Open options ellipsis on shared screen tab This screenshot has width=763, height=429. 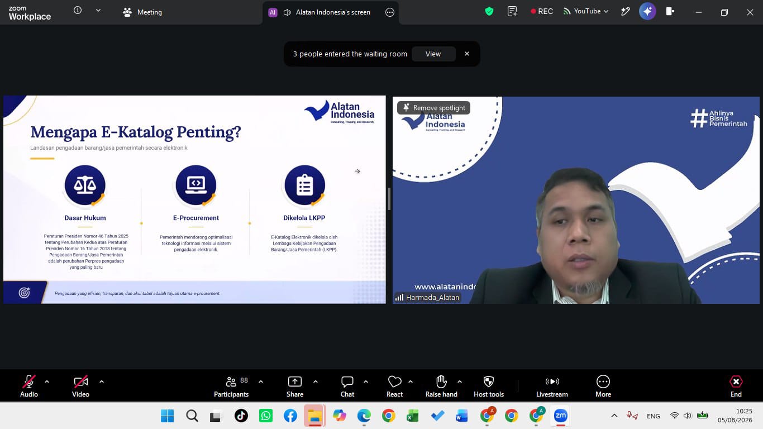click(390, 12)
